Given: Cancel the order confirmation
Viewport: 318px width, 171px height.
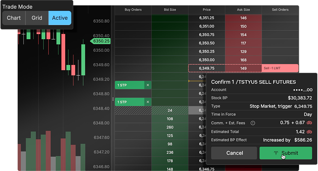Looking at the screenshot, I should [234, 153].
